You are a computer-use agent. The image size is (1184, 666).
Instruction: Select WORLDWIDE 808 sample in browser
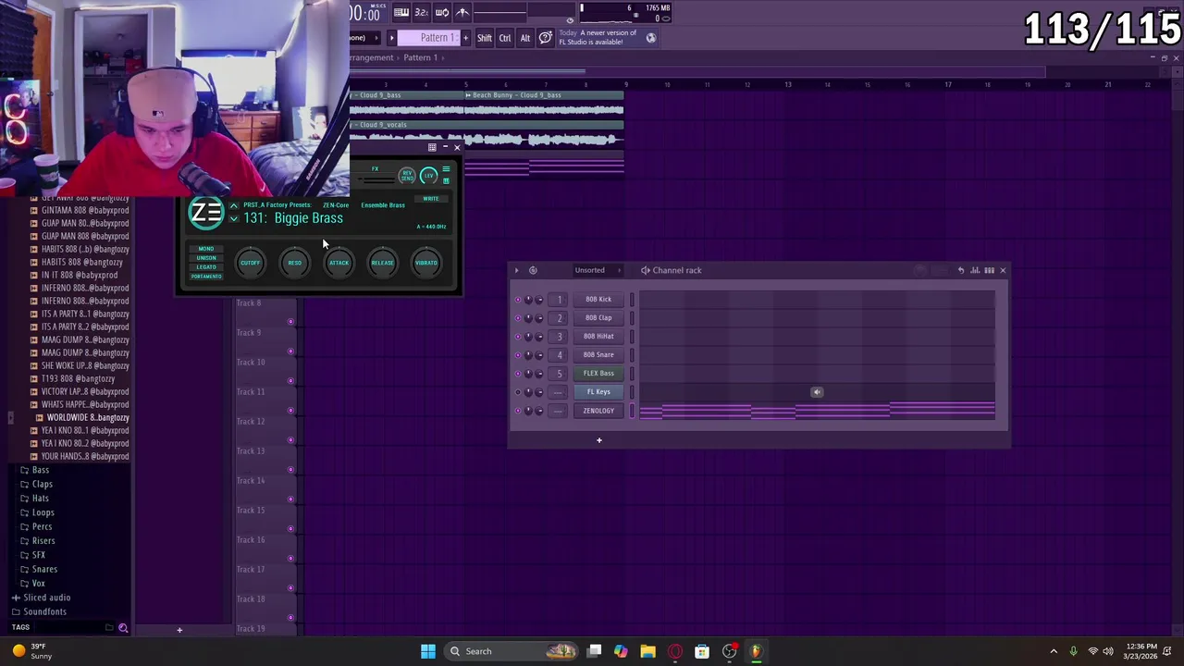click(88, 418)
